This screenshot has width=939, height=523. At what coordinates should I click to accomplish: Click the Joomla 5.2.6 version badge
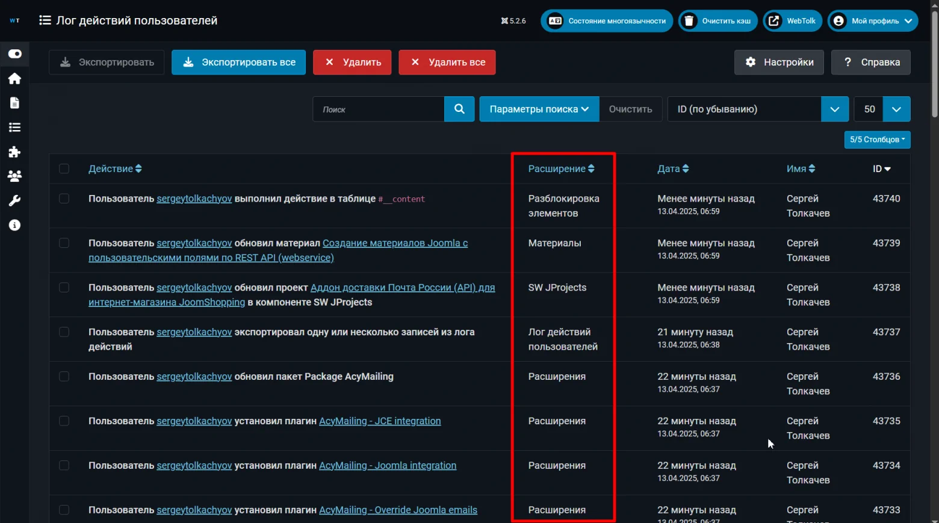click(513, 21)
